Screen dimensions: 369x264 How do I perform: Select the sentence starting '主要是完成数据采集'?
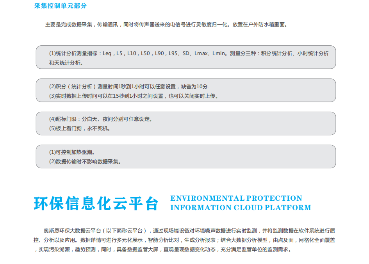(166, 25)
